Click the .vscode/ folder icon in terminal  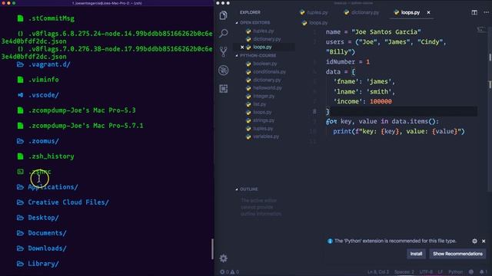pos(21,95)
